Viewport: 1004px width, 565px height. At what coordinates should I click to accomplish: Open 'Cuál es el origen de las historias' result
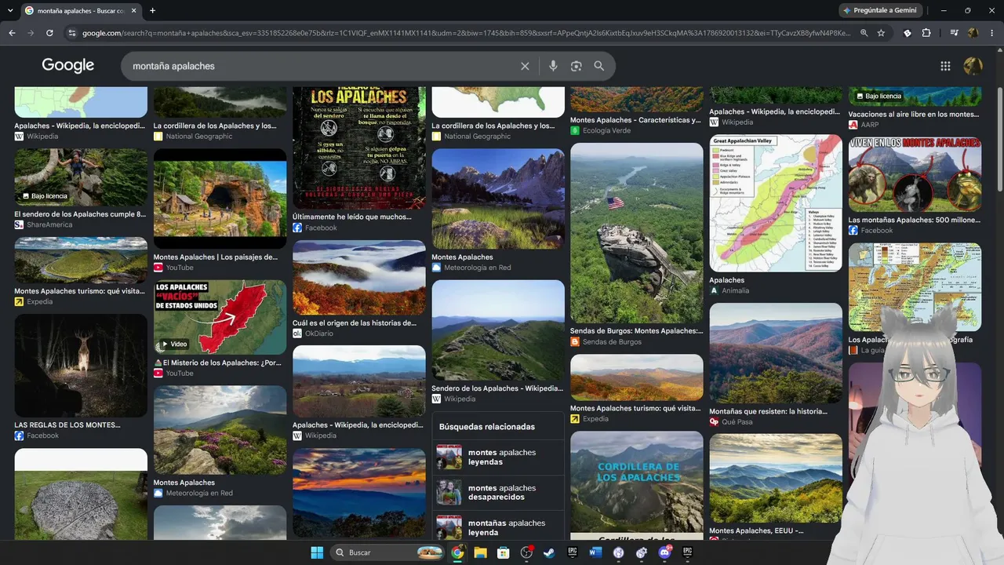coord(355,323)
